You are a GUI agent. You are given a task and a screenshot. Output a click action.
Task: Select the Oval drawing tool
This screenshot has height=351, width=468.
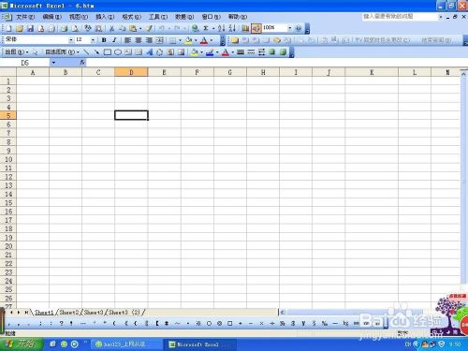point(118,52)
